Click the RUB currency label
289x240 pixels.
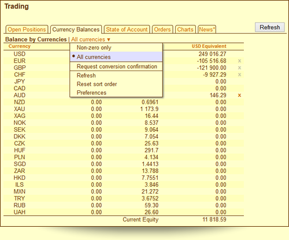coord(20,205)
